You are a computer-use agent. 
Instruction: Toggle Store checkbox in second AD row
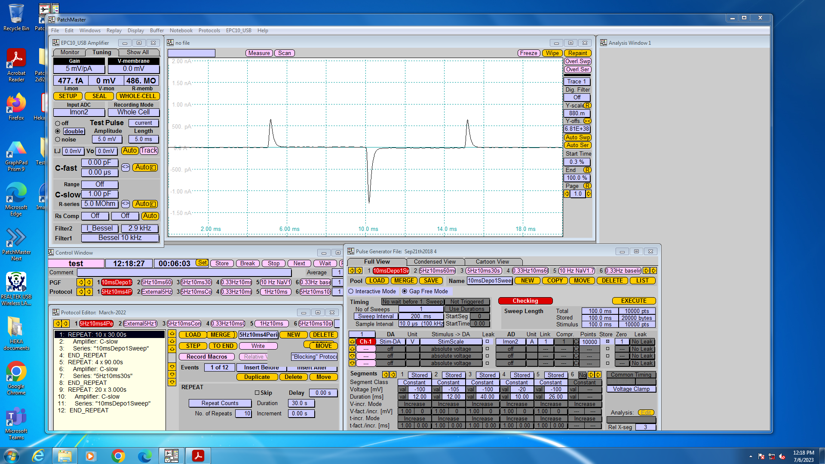pyautogui.click(x=607, y=349)
